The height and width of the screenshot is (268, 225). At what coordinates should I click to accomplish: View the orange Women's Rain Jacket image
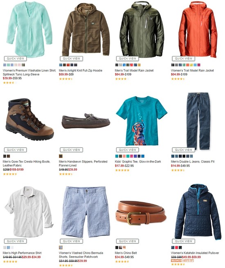click(198, 29)
